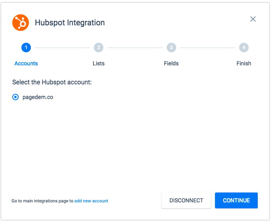This screenshot has height=221, width=272.
Task: Close the Hubspot Integration dialog
Action: tap(253, 19)
